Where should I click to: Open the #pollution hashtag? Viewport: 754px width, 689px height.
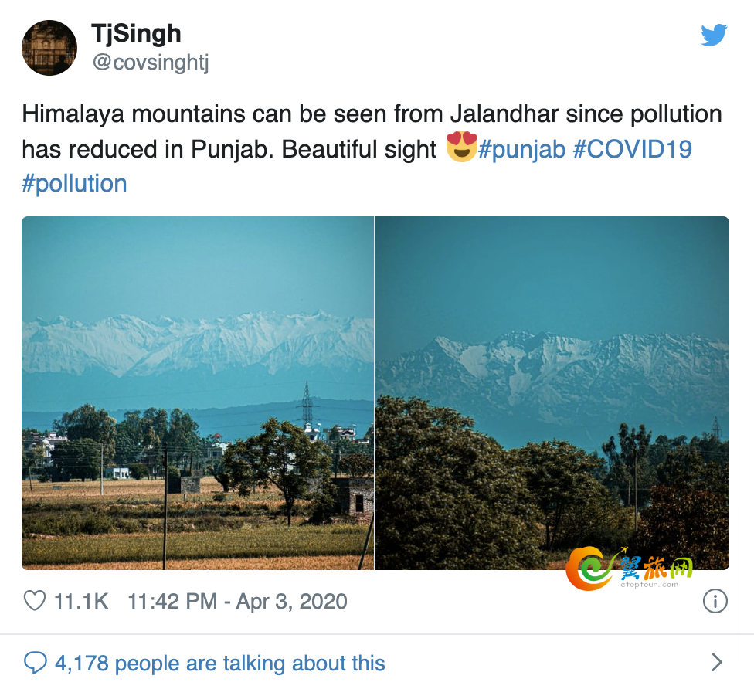(x=74, y=184)
